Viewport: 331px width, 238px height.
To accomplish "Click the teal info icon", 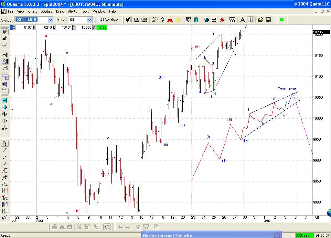I will tap(196, 20).
